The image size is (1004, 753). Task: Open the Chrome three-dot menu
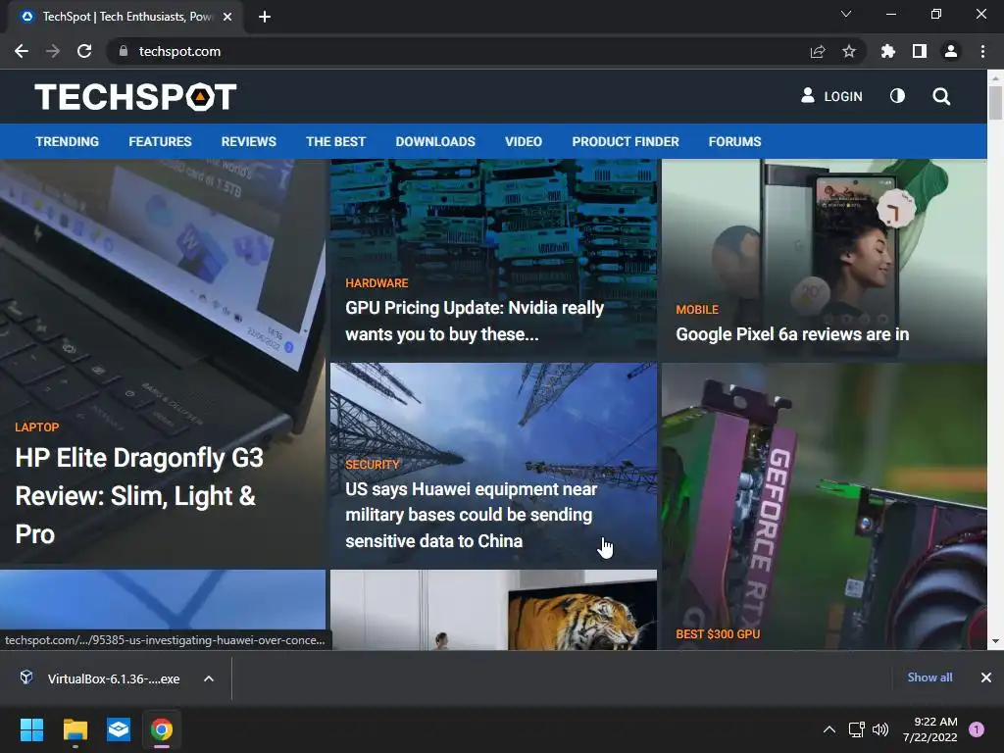982,51
